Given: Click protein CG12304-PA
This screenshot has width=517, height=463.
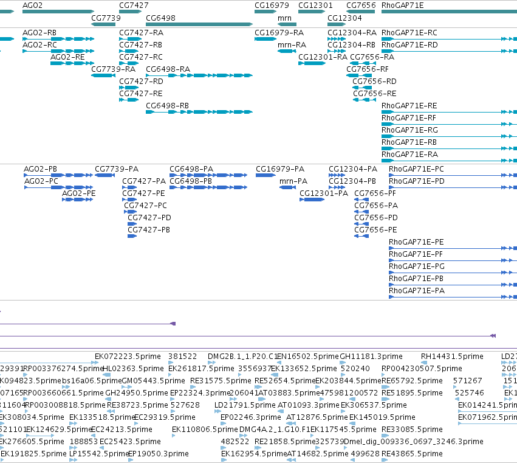Looking at the screenshot, I should 353,169.
